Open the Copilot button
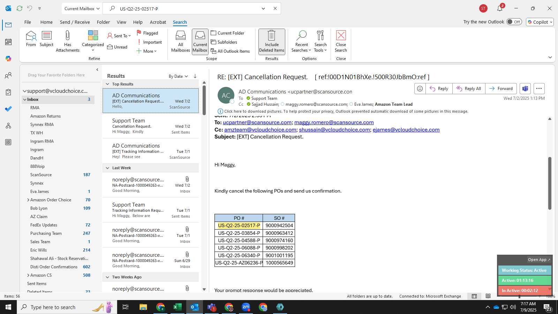This screenshot has height=314, width=558. point(540,22)
